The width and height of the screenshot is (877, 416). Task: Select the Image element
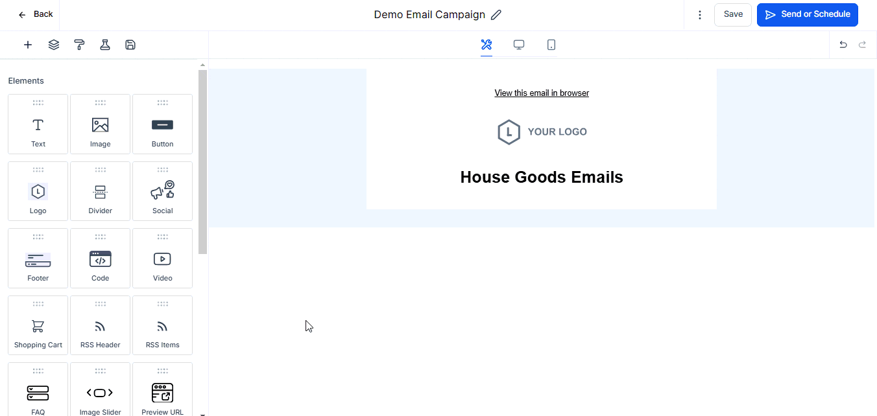tap(101, 124)
